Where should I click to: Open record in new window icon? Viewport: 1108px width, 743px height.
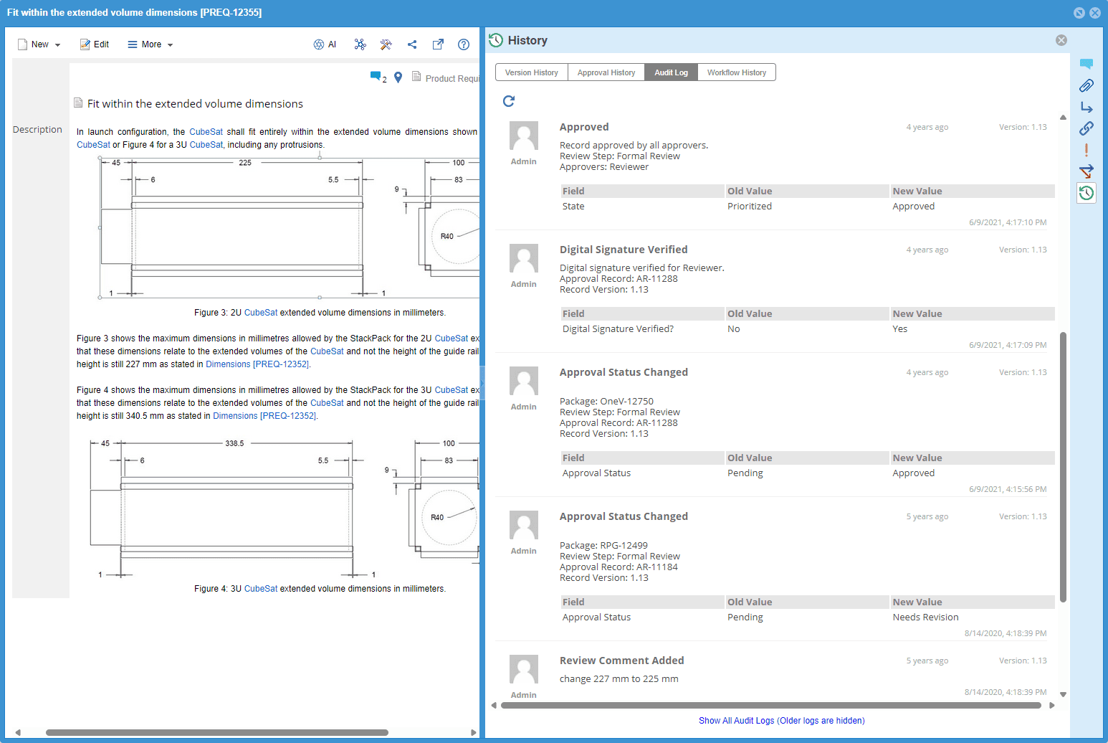point(438,44)
